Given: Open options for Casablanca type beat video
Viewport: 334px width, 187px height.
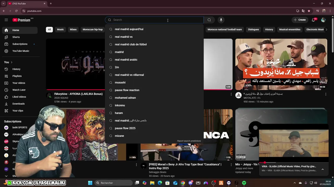Looking at the screenshot, I should coord(231,165).
